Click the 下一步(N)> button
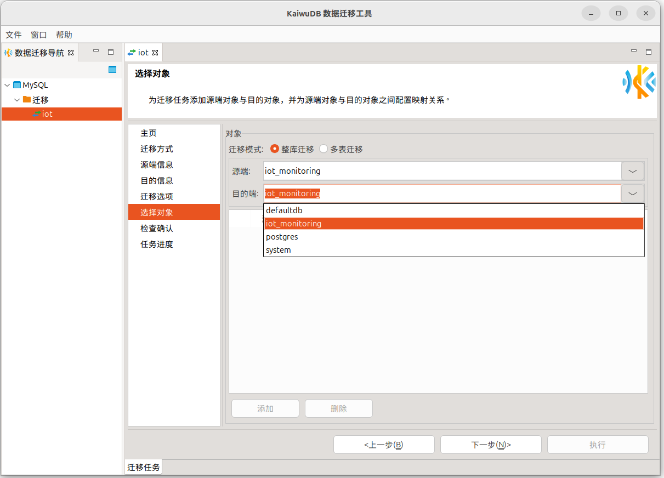The height and width of the screenshot is (478, 664). click(x=491, y=445)
